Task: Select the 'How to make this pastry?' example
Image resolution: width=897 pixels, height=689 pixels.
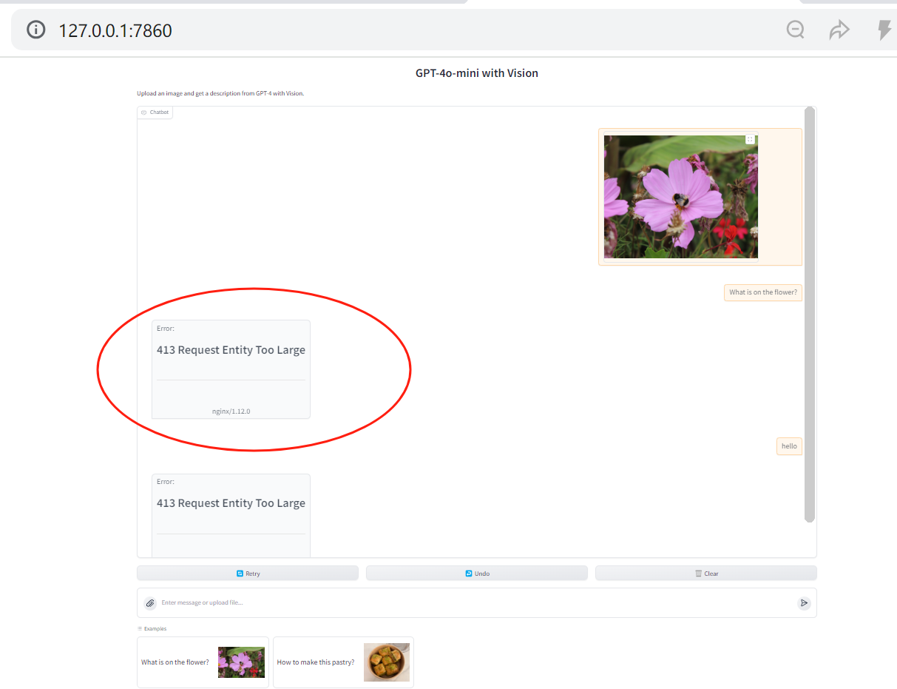Action: coord(343,662)
